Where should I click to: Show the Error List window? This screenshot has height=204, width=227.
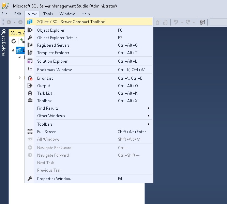coord(89,78)
